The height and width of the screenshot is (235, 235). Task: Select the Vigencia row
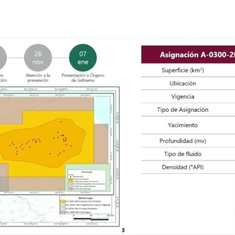[188, 96]
